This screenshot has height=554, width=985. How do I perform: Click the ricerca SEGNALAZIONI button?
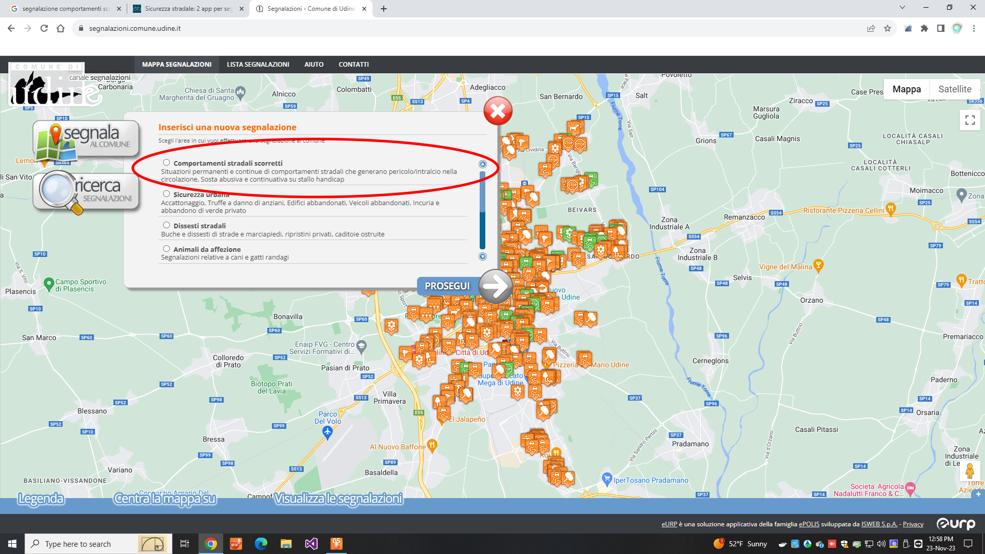[86, 192]
